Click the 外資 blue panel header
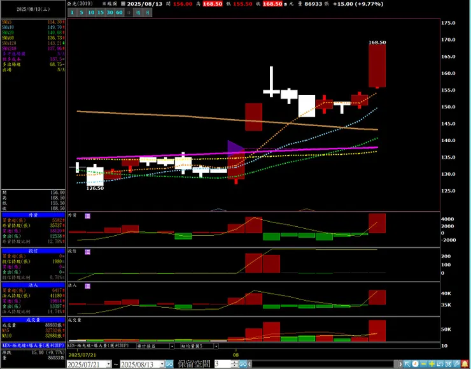 (x=33, y=215)
